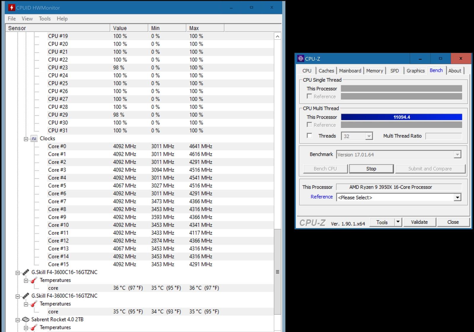Click the Sabrent Rocket drive icon
The height and width of the screenshot is (332, 474).
point(26,320)
